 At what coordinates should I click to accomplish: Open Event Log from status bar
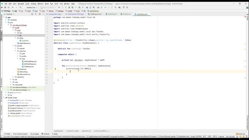[240, 134]
